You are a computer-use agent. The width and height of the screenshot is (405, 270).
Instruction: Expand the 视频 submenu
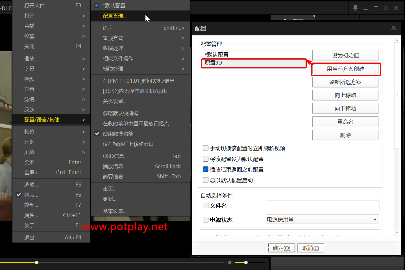click(51, 79)
